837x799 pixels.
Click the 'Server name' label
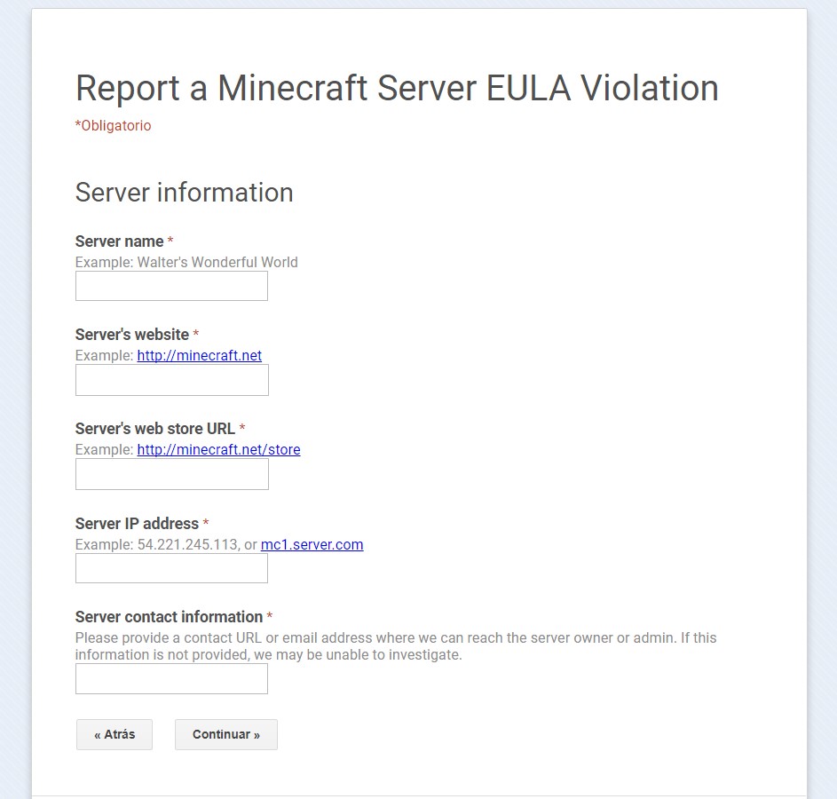tap(120, 241)
